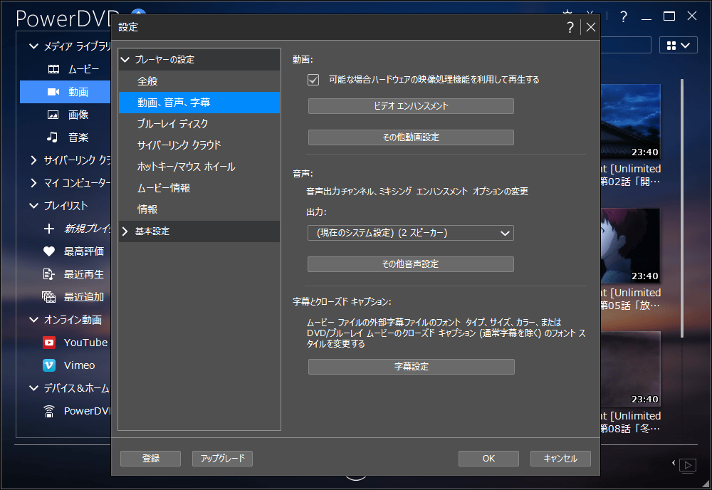
Task: Select 動画 in media library sidebar
Action: (x=65, y=92)
